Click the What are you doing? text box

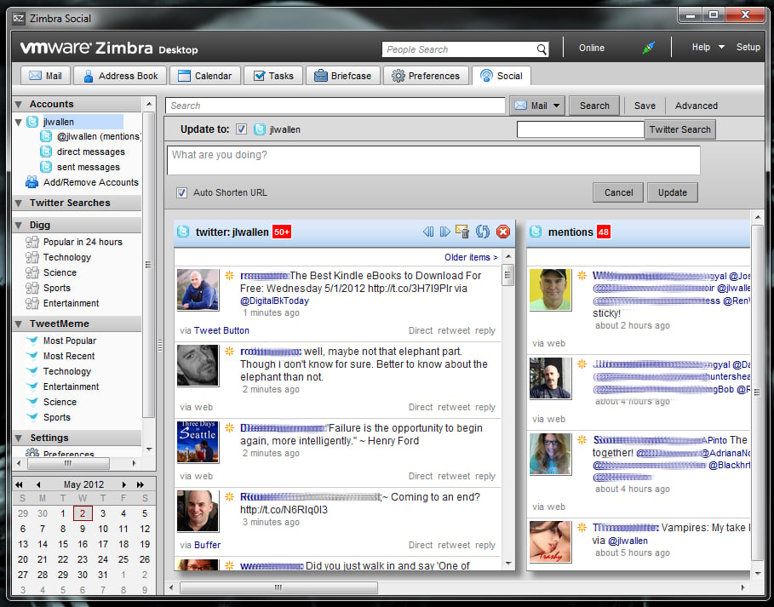point(433,160)
